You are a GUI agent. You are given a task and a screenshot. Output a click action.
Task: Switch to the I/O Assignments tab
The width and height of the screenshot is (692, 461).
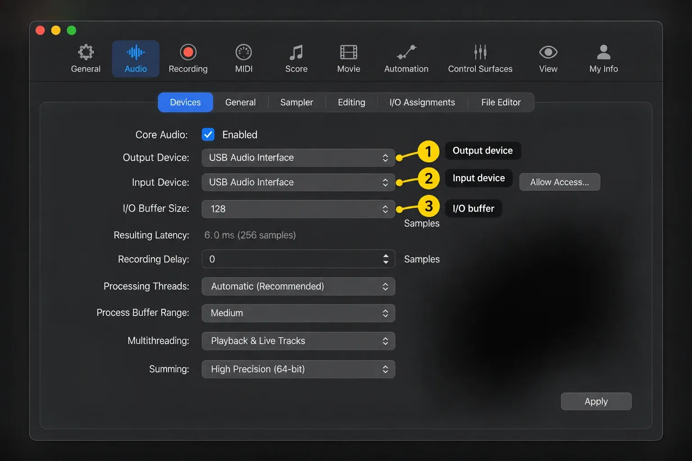[x=422, y=102]
